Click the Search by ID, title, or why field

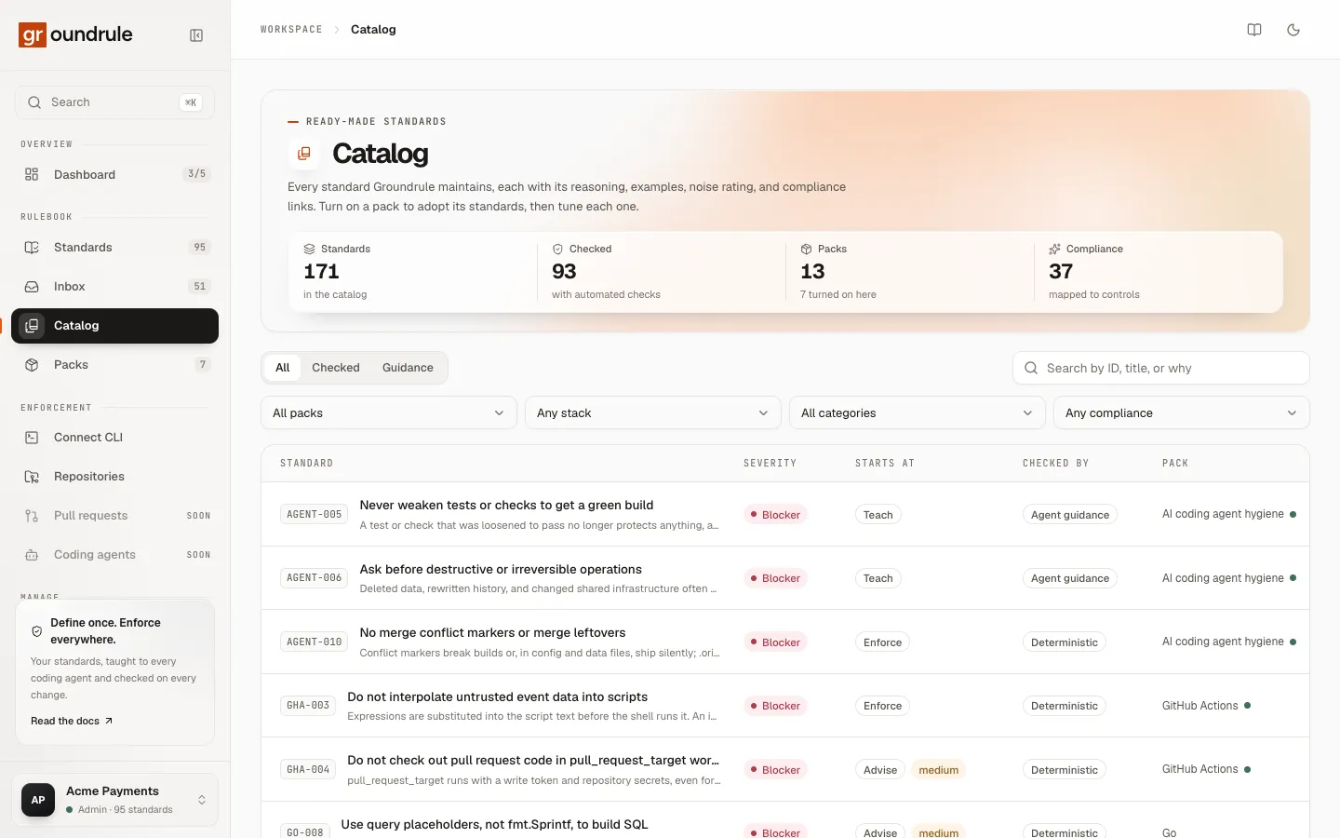pyautogui.click(x=1160, y=368)
